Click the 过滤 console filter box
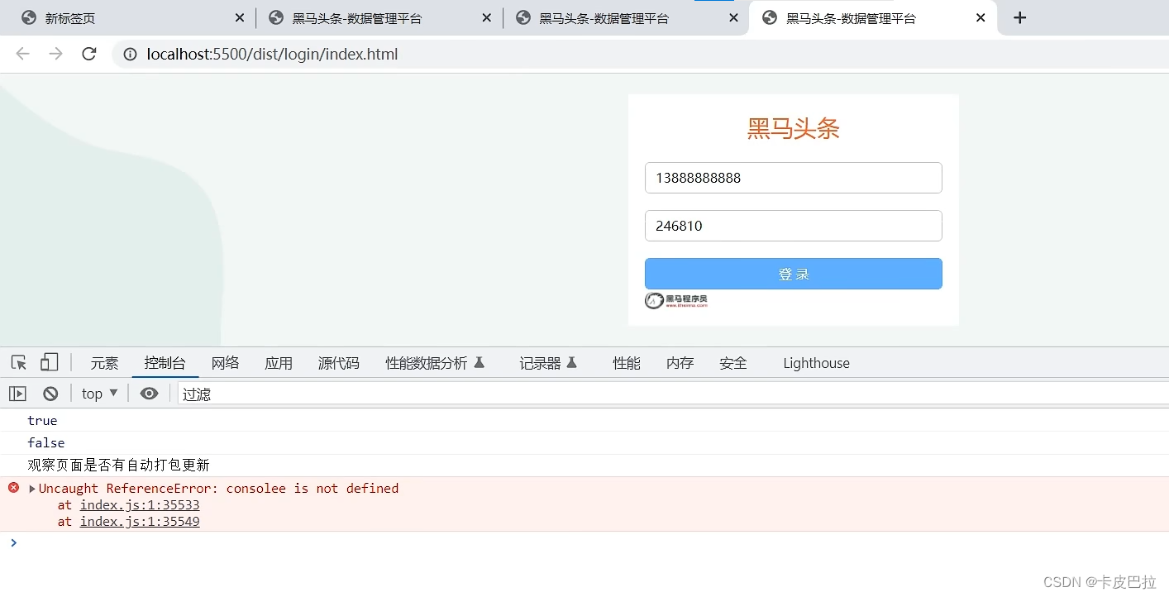This screenshot has width=1169, height=597. (673, 394)
